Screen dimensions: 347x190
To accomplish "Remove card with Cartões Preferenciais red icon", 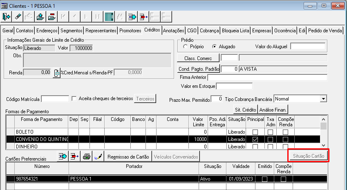I will pos(74,156).
